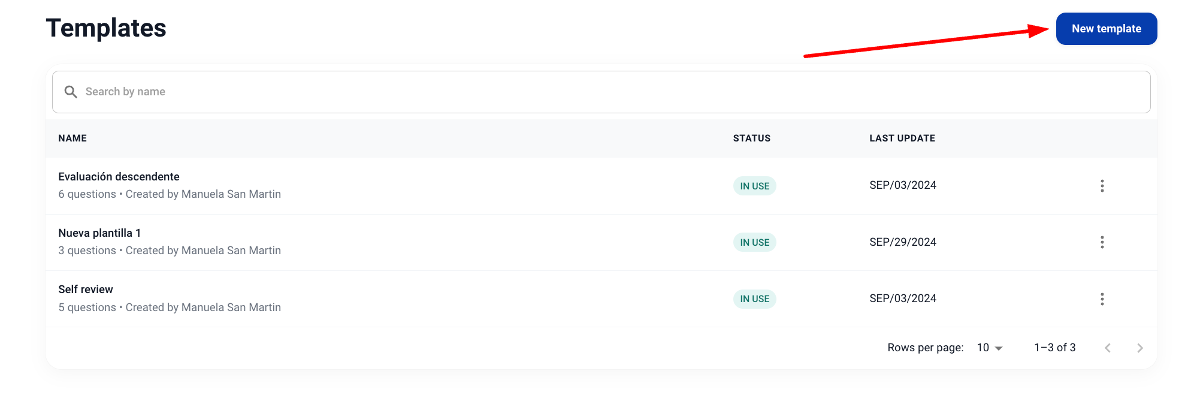Expand the Rows per page dropdown
The image size is (1197, 416).
[x=990, y=348]
